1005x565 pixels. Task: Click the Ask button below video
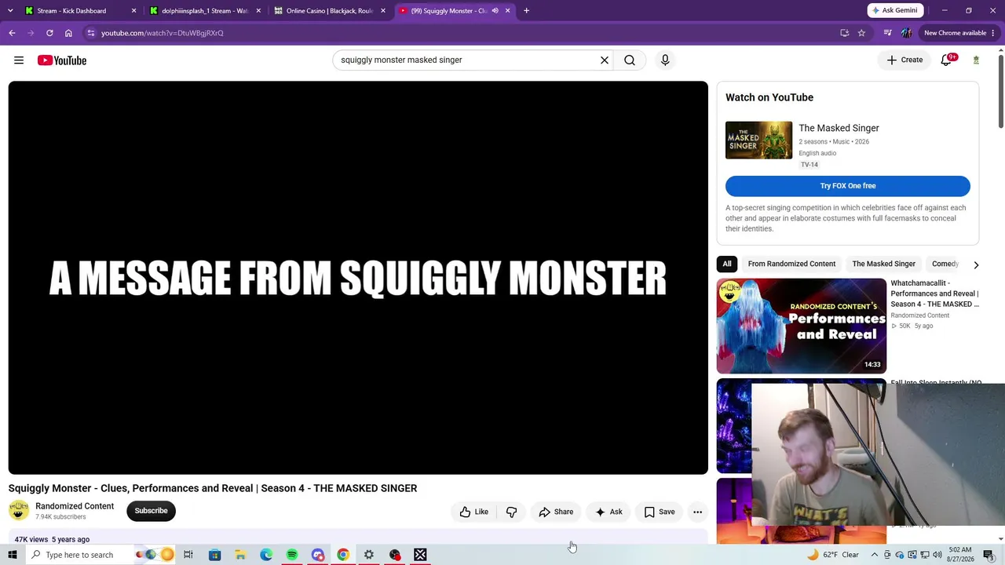pos(608,512)
